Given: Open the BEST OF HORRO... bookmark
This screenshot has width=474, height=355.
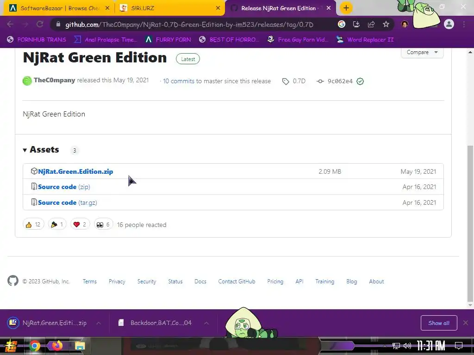Looking at the screenshot, I should pyautogui.click(x=229, y=40).
